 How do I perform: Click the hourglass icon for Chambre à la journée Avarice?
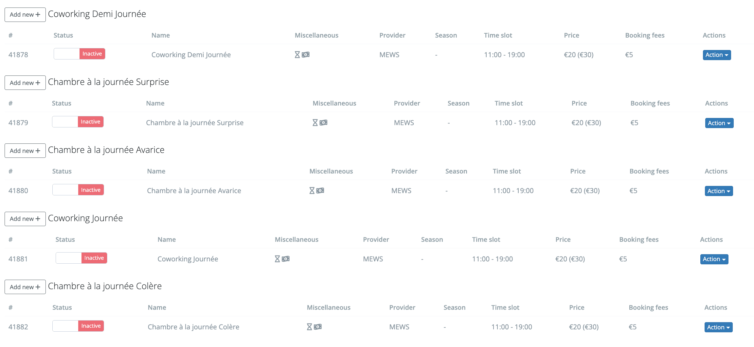point(311,190)
